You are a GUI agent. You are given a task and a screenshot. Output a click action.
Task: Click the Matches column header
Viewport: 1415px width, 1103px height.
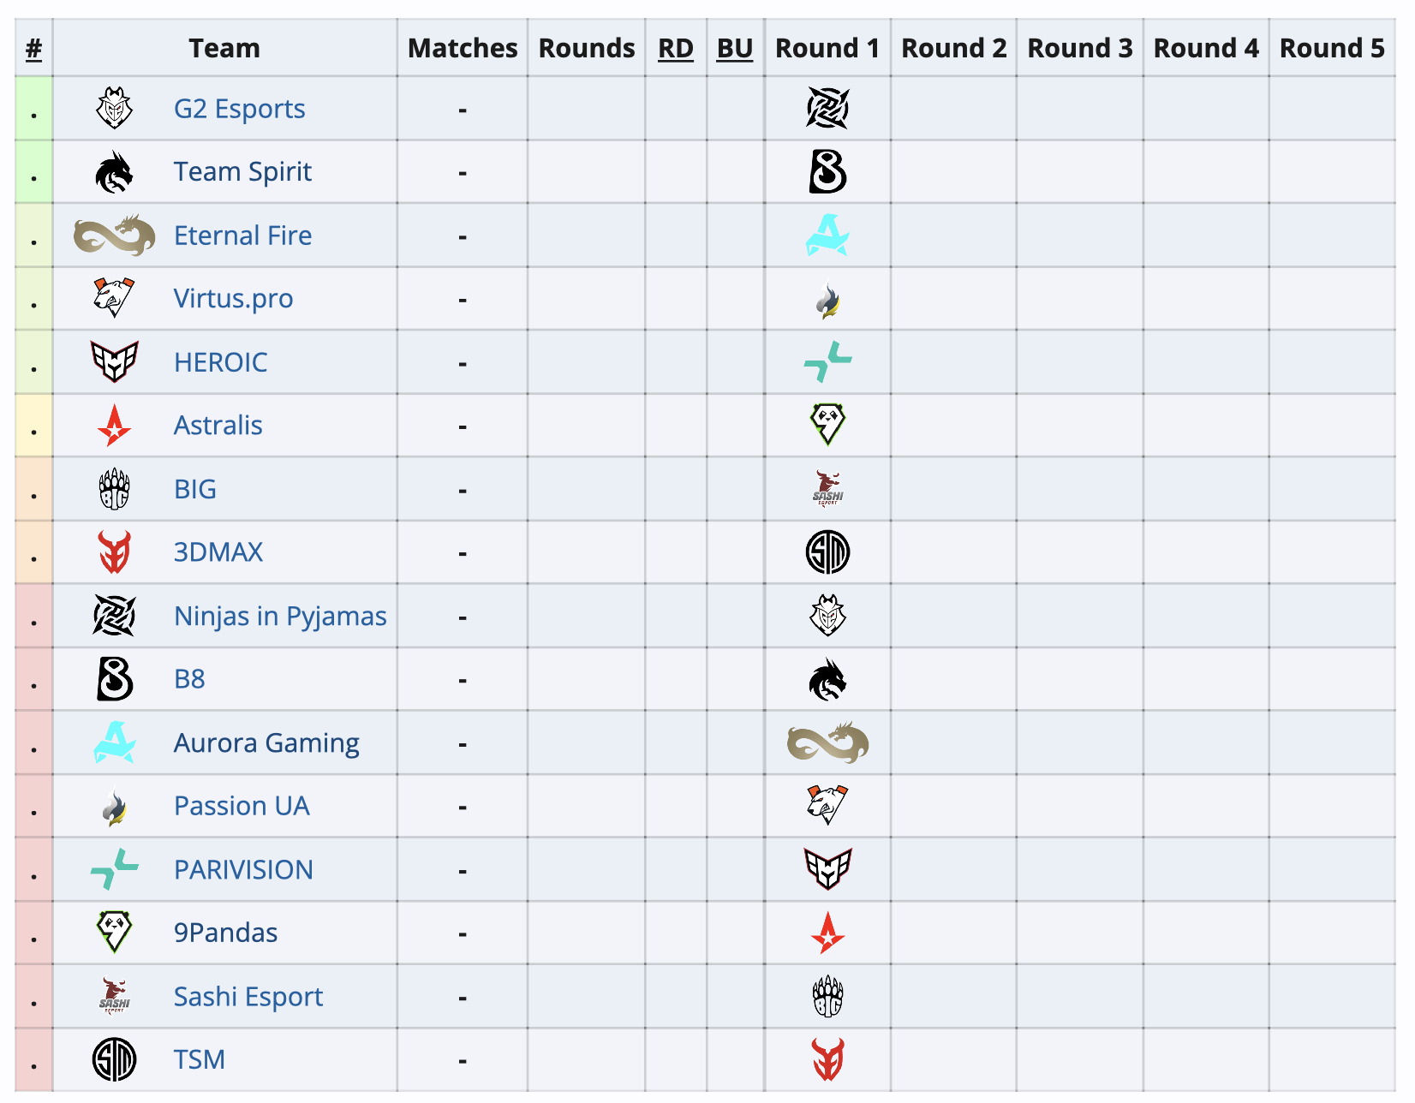click(x=462, y=49)
